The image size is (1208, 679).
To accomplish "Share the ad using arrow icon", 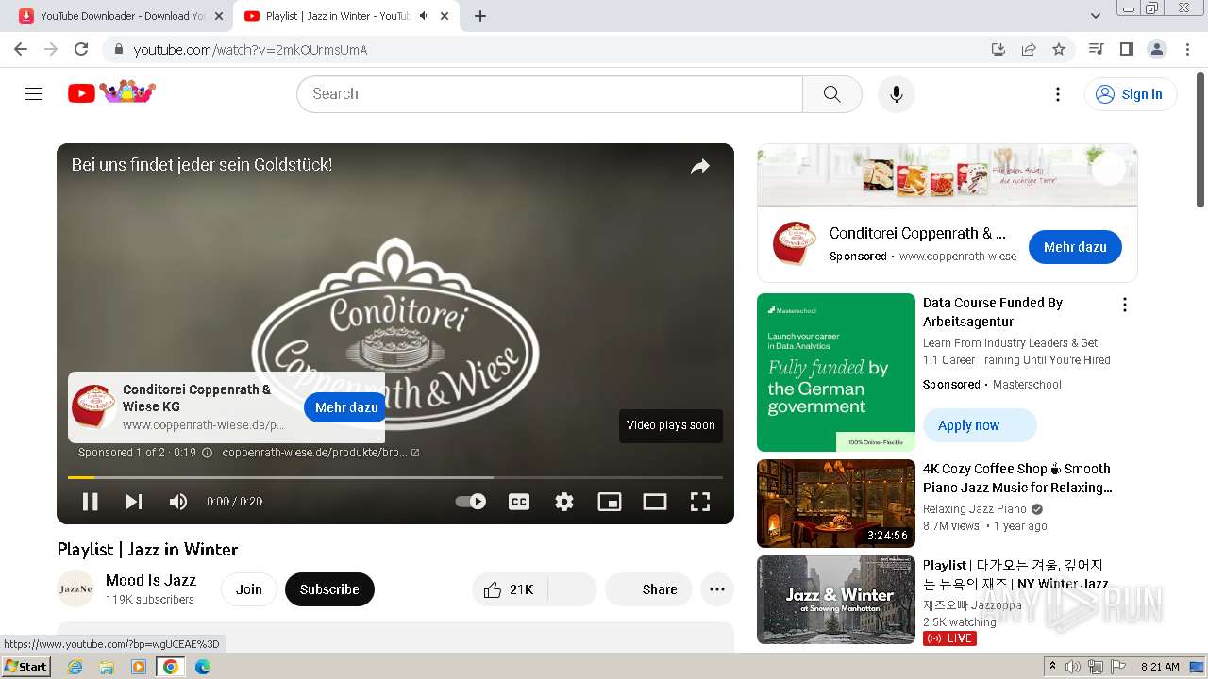I will tap(700, 167).
